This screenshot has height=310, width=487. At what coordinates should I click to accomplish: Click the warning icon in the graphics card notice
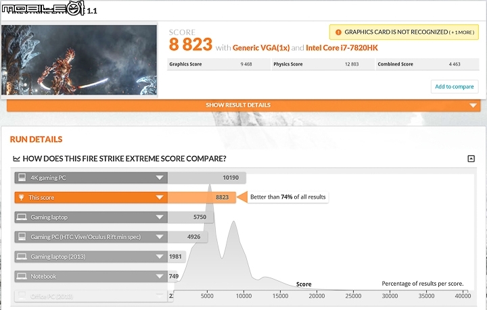coord(338,32)
